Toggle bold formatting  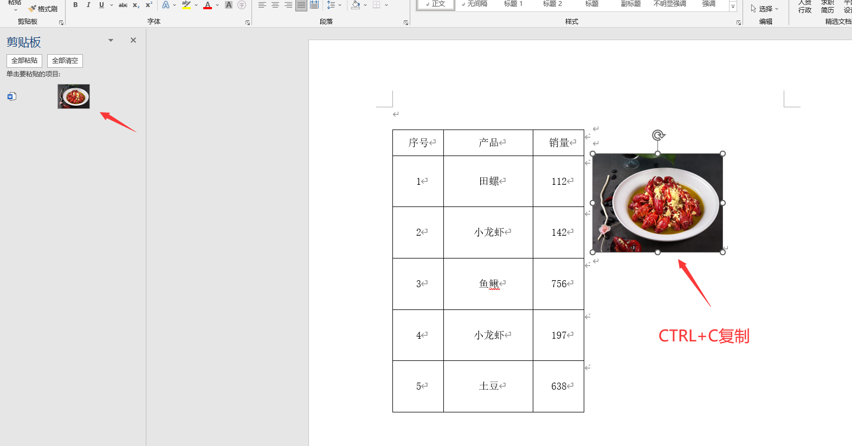pyautogui.click(x=75, y=5)
